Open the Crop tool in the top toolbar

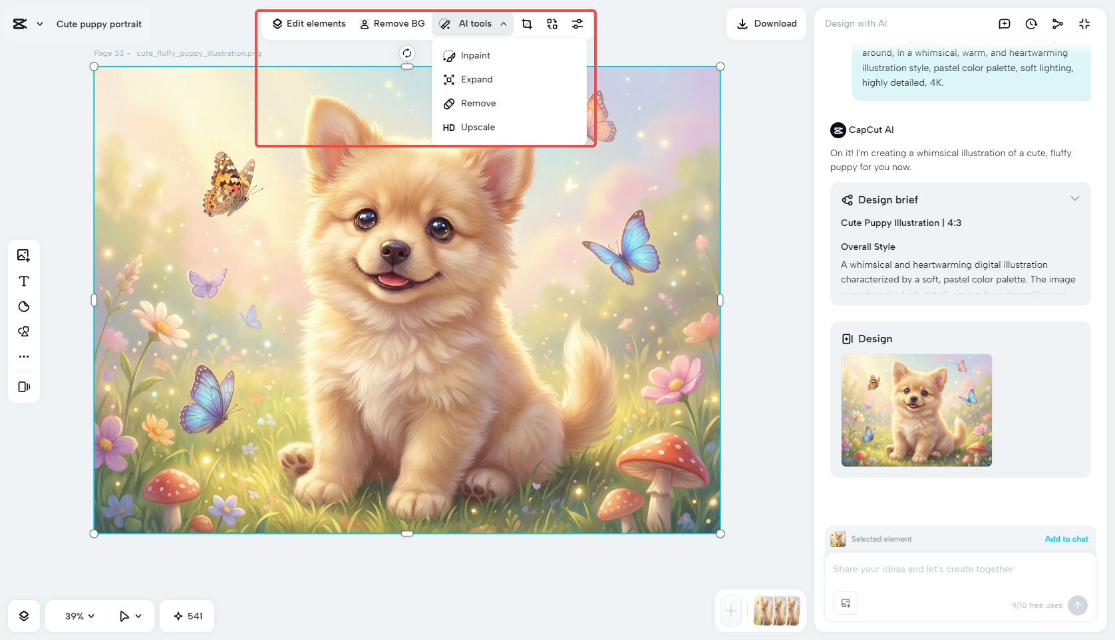coord(526,23)
